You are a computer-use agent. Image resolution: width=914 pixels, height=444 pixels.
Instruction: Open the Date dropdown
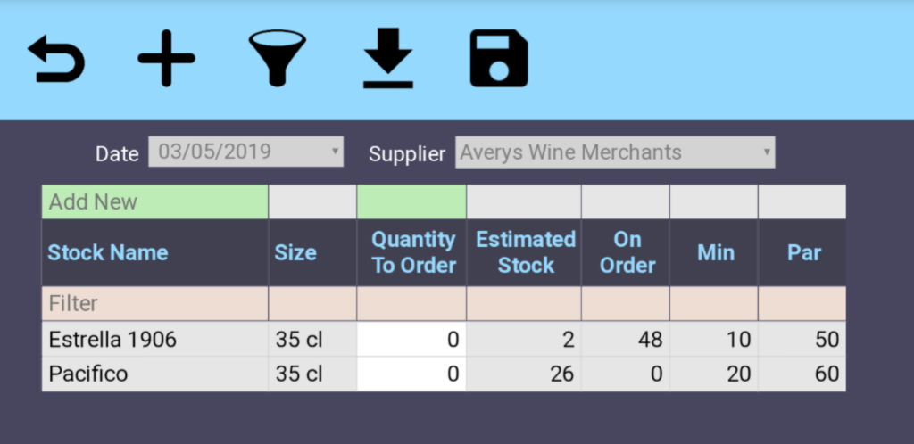[x=245, y=152]
